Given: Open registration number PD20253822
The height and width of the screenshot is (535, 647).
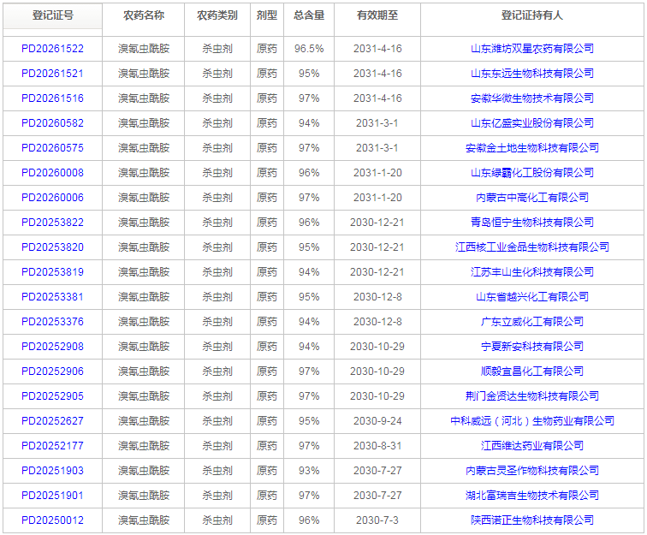Looking at the screenshot, I should (x=52, y=222).
